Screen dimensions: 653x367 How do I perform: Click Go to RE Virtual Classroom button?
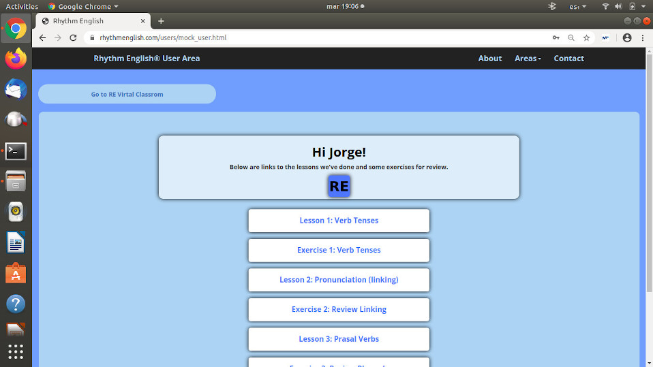point(127,94)
